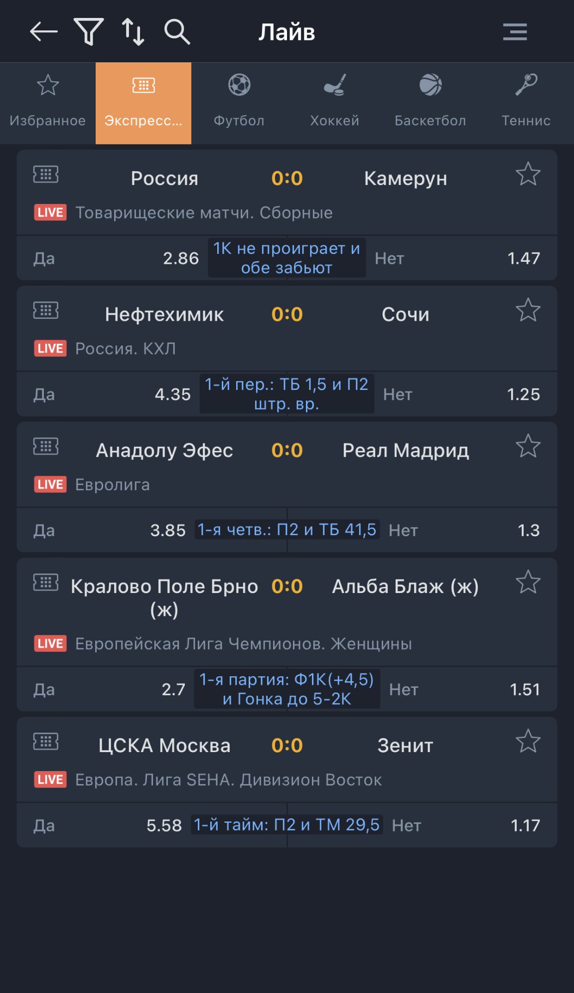Toggle favorite star for Нефтехимик – Сочи
This screenshot has width=574, height=993.
[528, 311]
